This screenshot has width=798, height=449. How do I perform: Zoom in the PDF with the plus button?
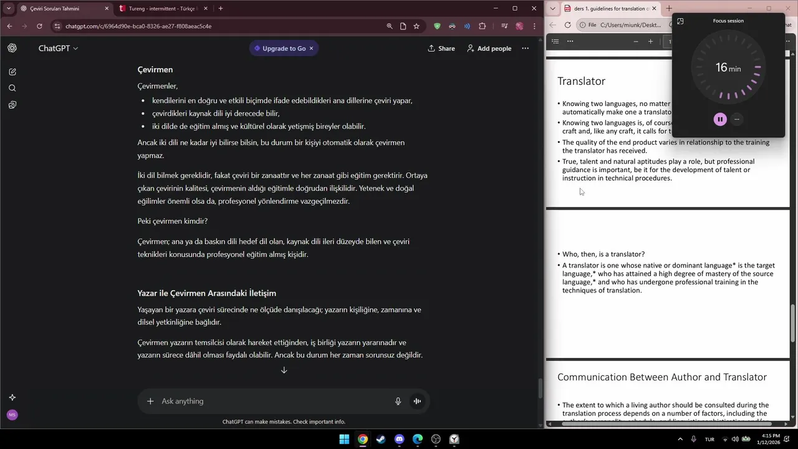(x=650, y=41)
